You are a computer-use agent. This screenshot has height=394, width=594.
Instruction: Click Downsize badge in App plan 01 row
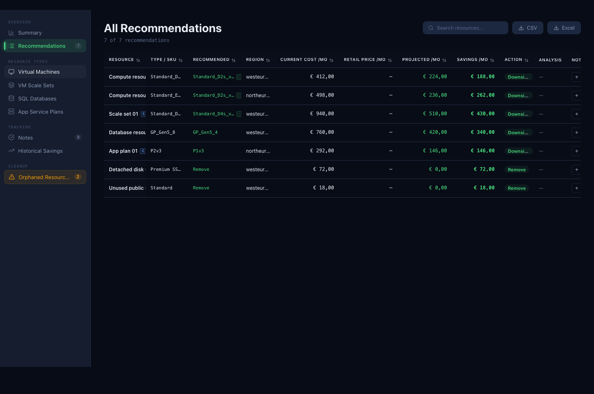(x=518, y=151)
